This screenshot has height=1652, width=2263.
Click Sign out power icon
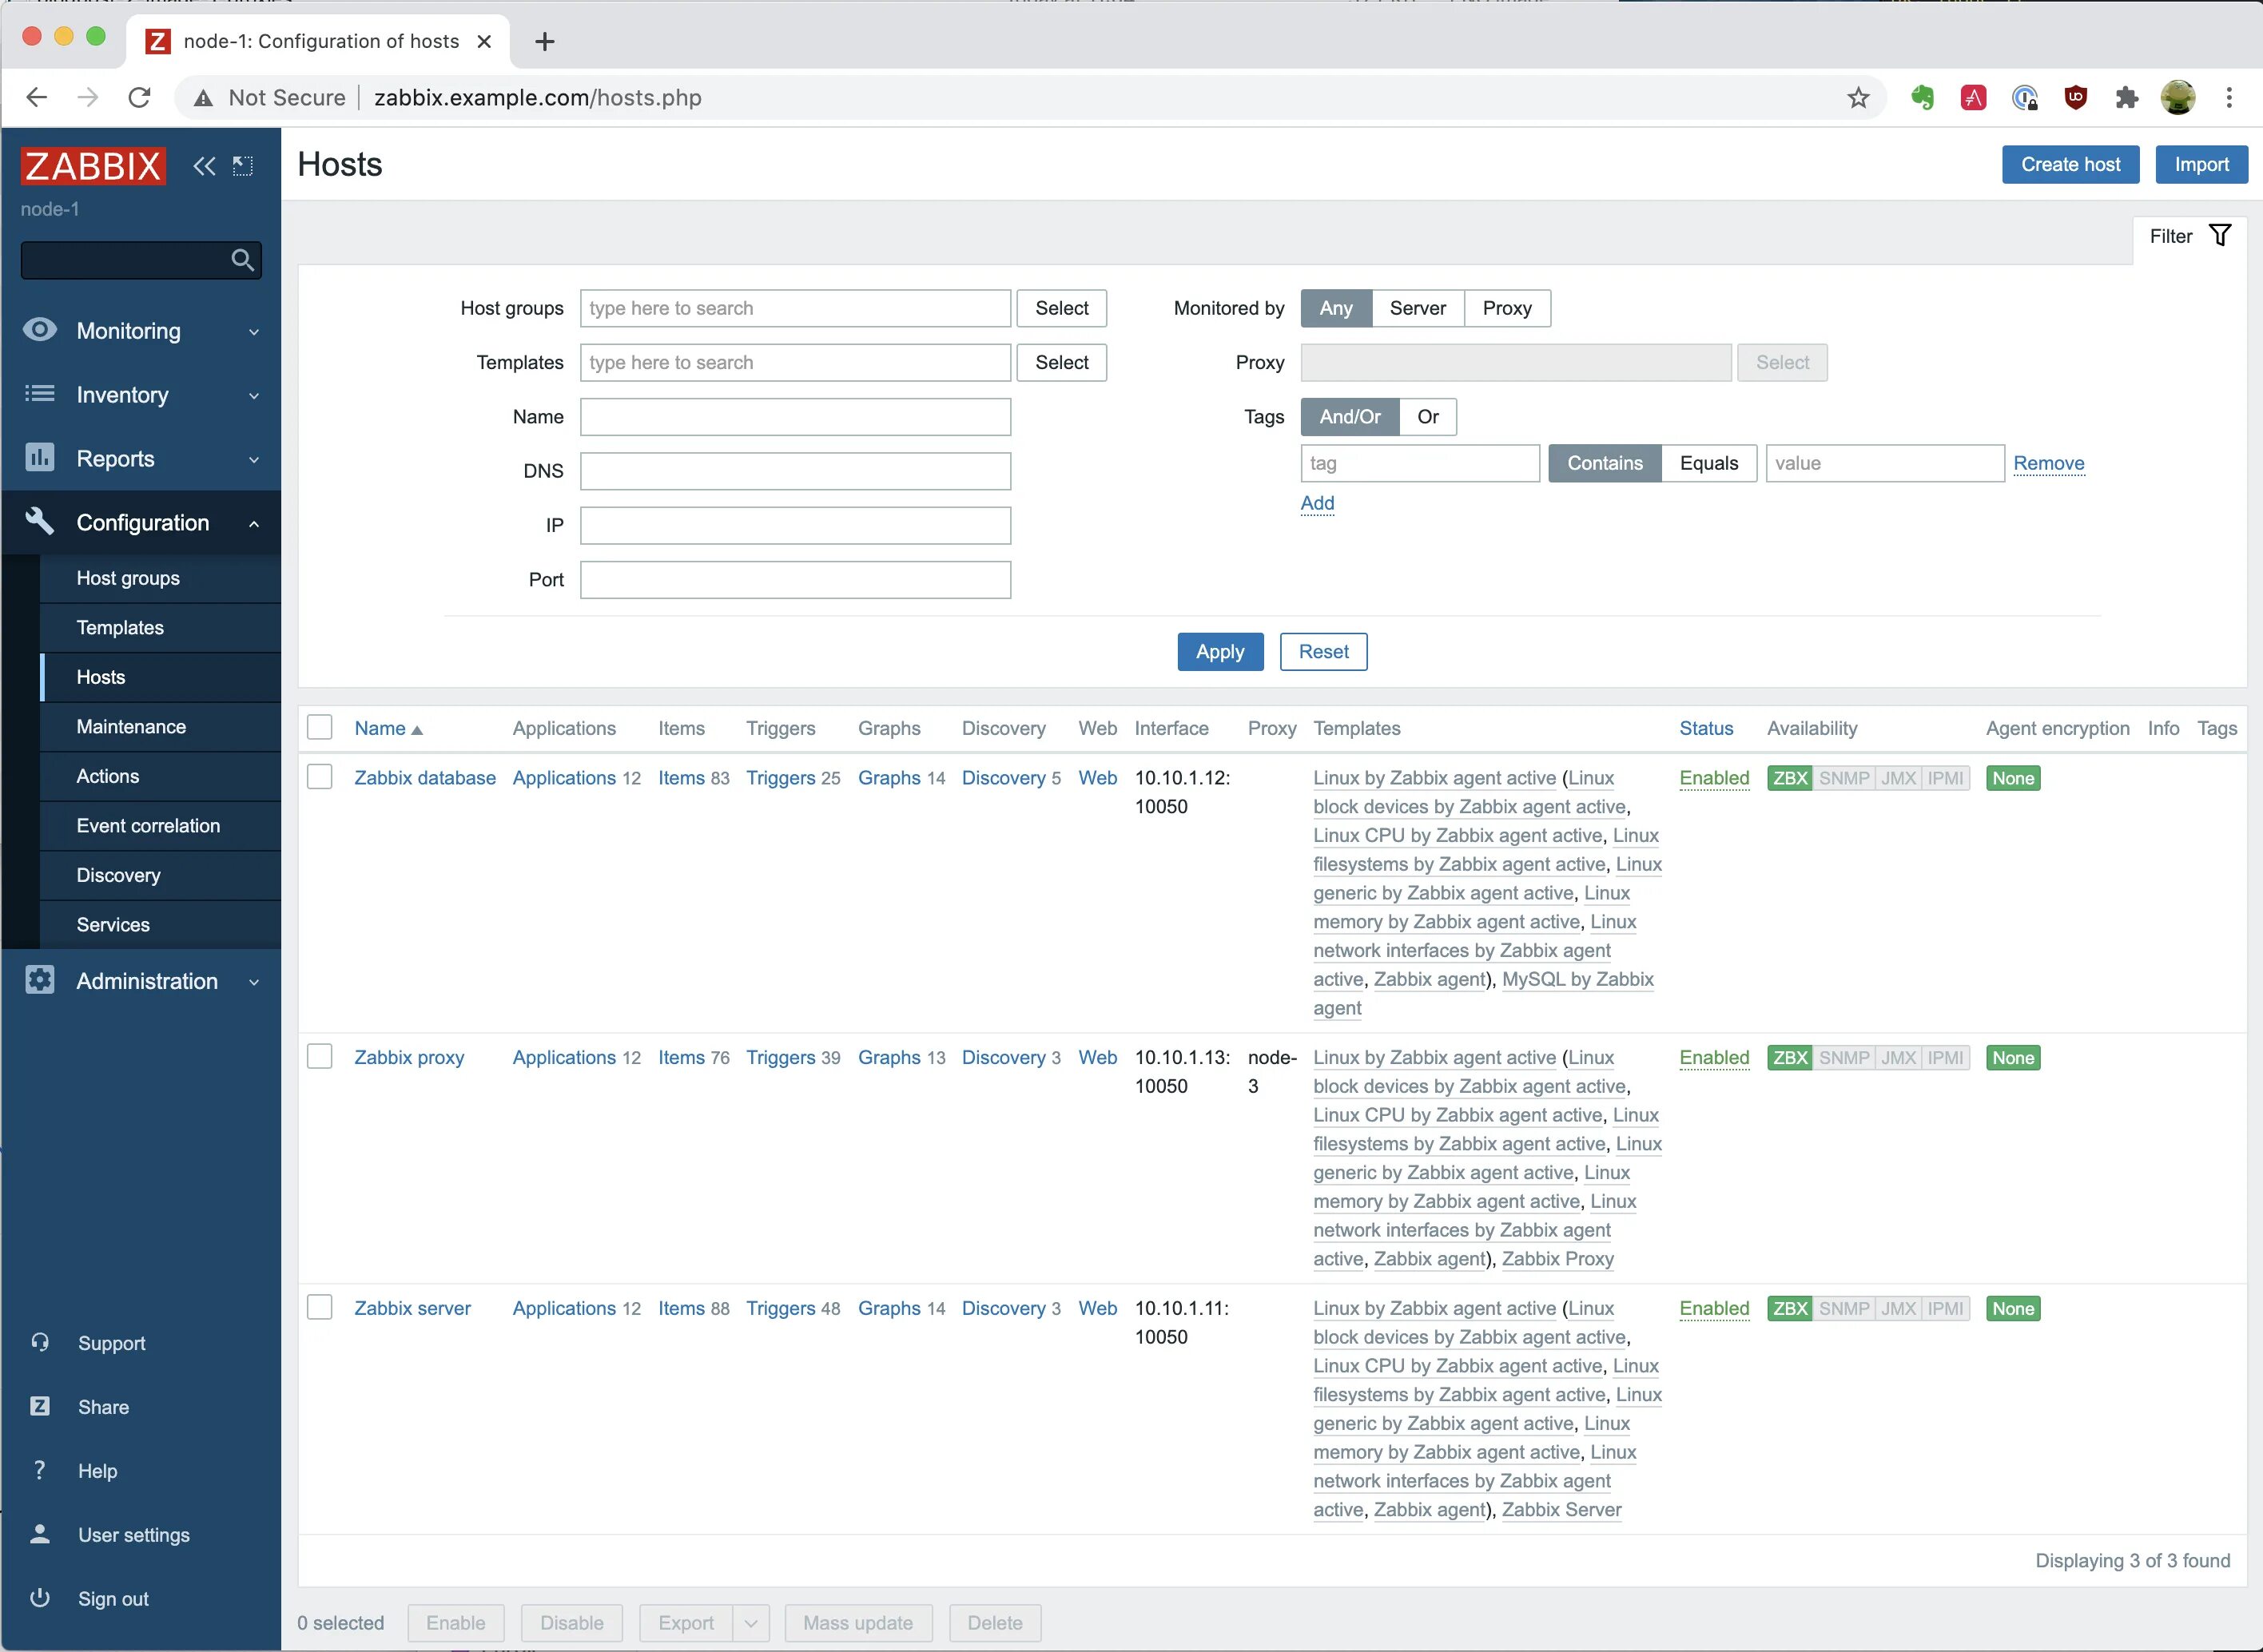pos(40,1598)
